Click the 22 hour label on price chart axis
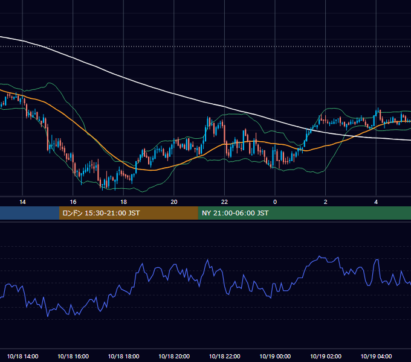 225,202
